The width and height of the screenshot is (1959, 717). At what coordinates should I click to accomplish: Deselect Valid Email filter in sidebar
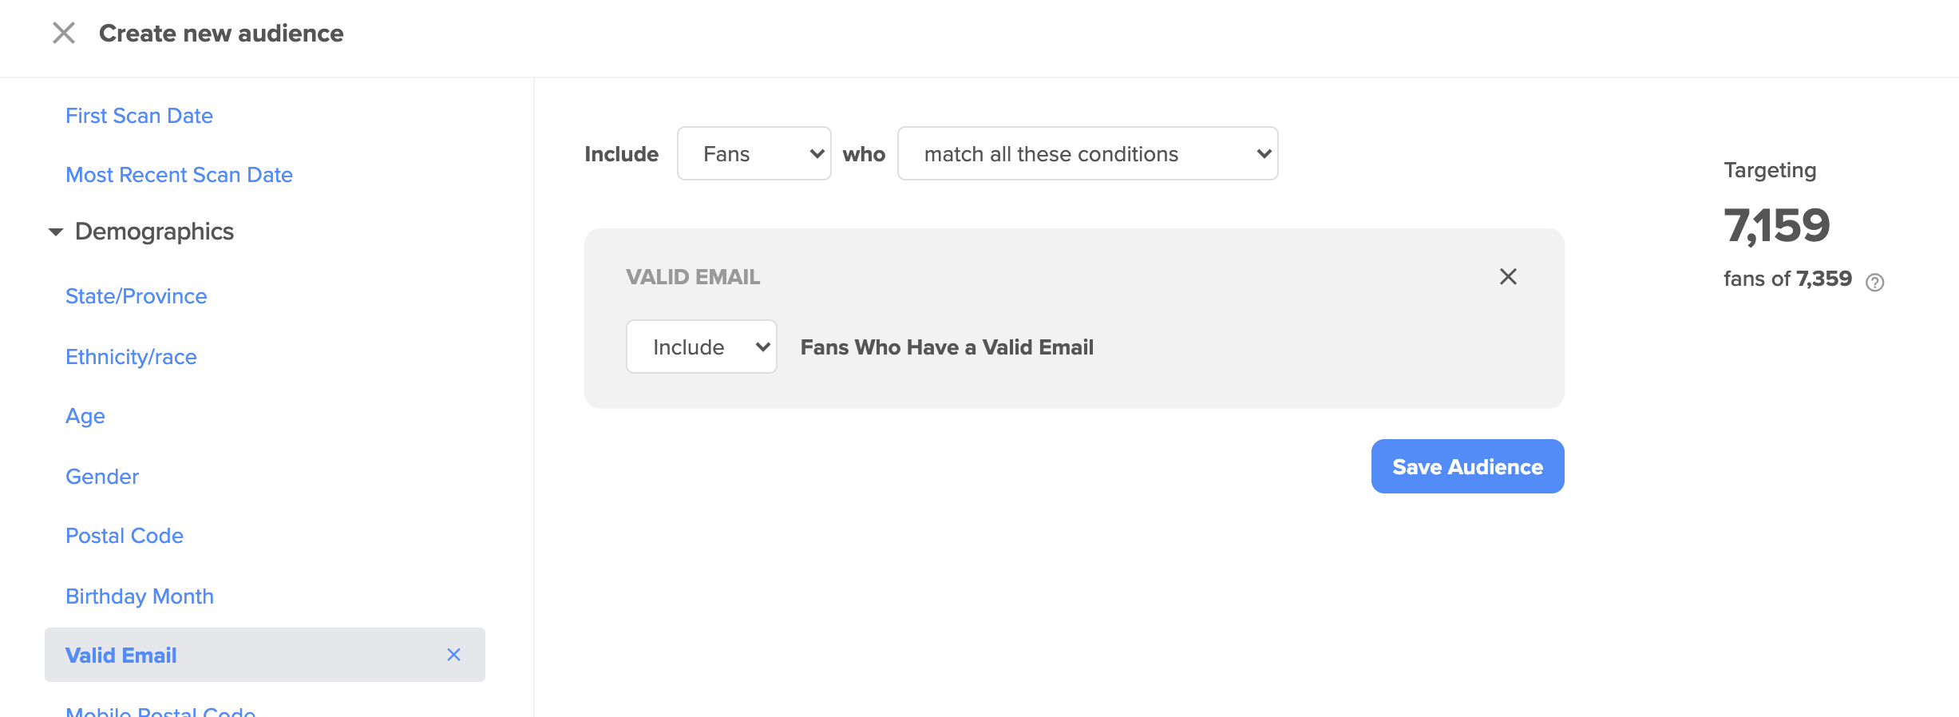453,655
